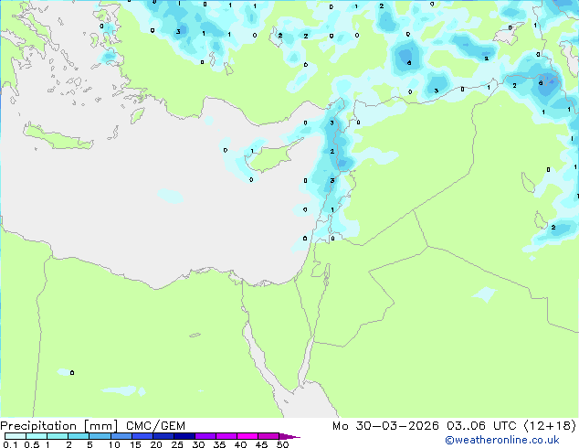
Task: Click the over-50 mm legend arrow tip
Action: (x=289, y=436)
